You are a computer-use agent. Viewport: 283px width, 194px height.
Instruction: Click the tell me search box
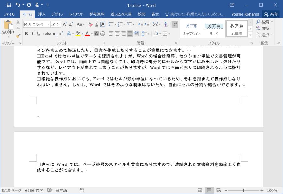[x=195, y=14]
